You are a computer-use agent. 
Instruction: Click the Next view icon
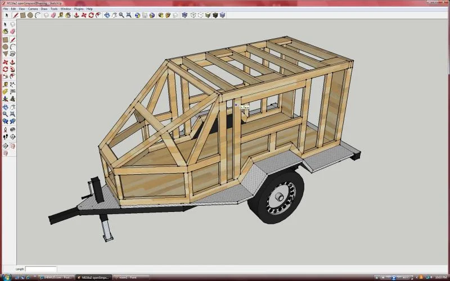12,121
